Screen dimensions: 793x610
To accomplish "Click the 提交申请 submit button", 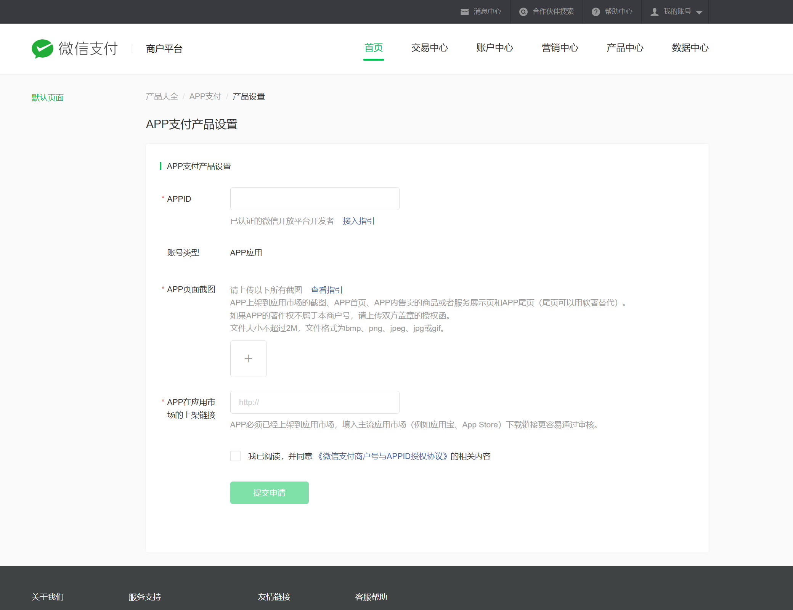I will pyautogui.click(x=270, y=493).
